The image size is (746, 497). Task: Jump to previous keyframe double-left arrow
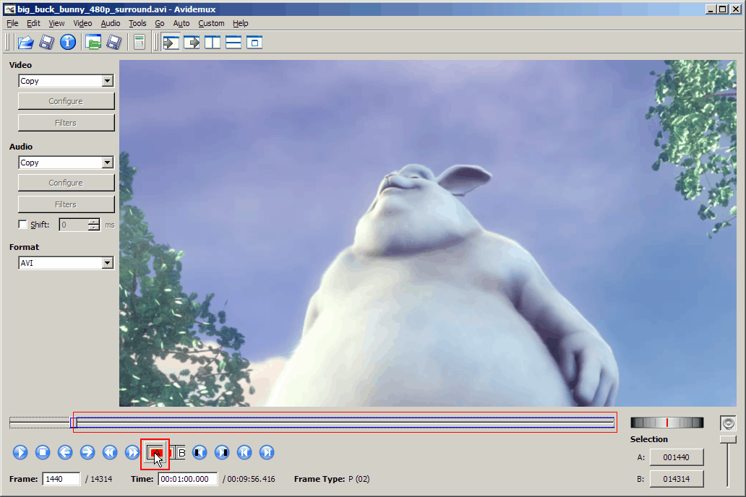(x=109, y=452)
